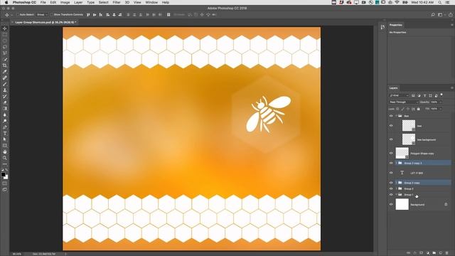Click the Align left edges icon
This screenshot has height=256, width=455.
[x=107, y=14]
